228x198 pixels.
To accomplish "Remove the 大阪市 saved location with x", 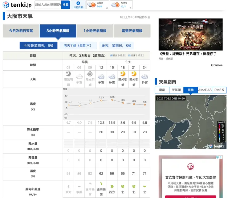I will pyautogui.click(x=107, y=8).
